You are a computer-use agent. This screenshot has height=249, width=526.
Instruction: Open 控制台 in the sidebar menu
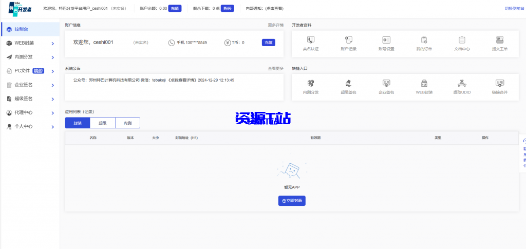tap(30, 29)
